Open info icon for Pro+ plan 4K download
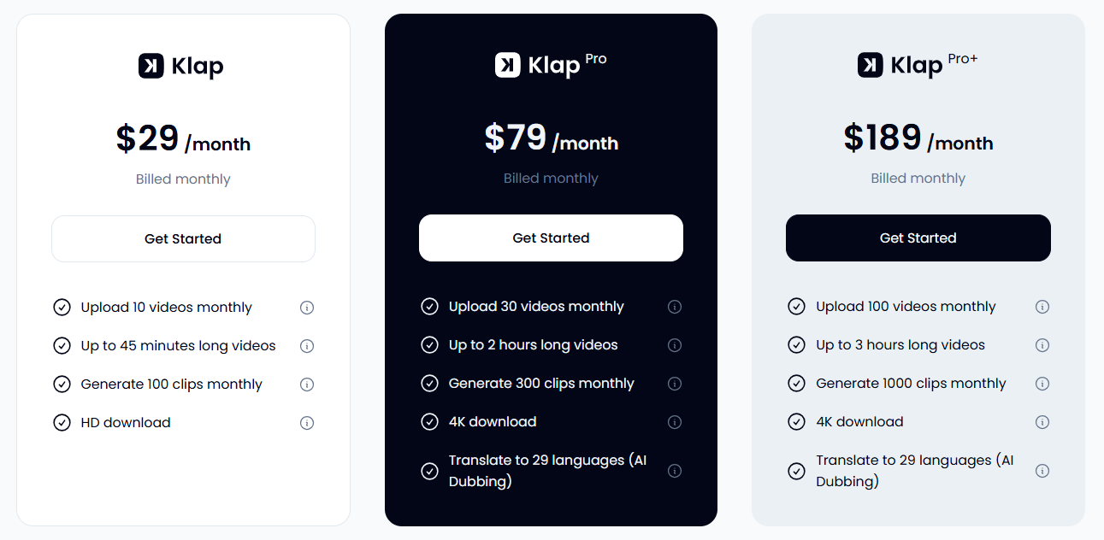 click(1042, 422)
